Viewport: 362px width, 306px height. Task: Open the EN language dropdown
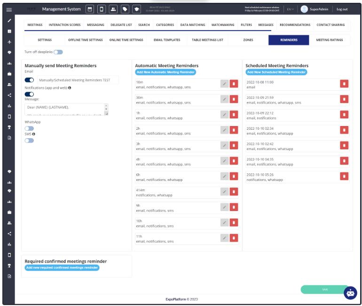click(291, 9)
